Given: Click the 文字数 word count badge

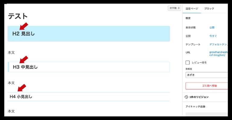Looking at the screenshot, I should click(x=174, y=8).
